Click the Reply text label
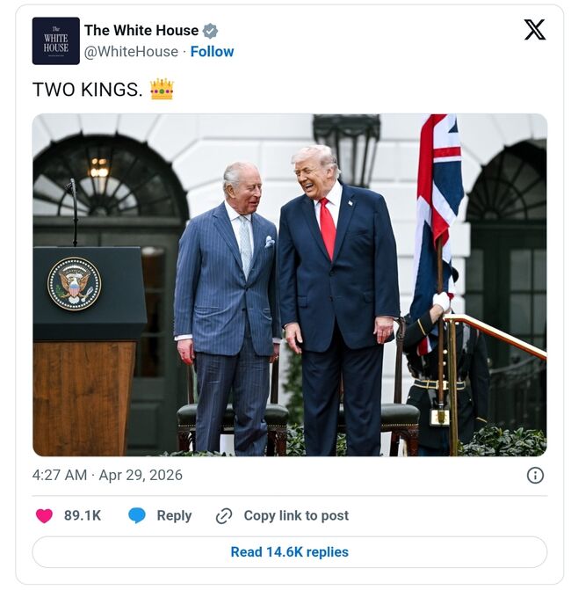The width and height of the screenshot is (571, 590). click(174, 515)
